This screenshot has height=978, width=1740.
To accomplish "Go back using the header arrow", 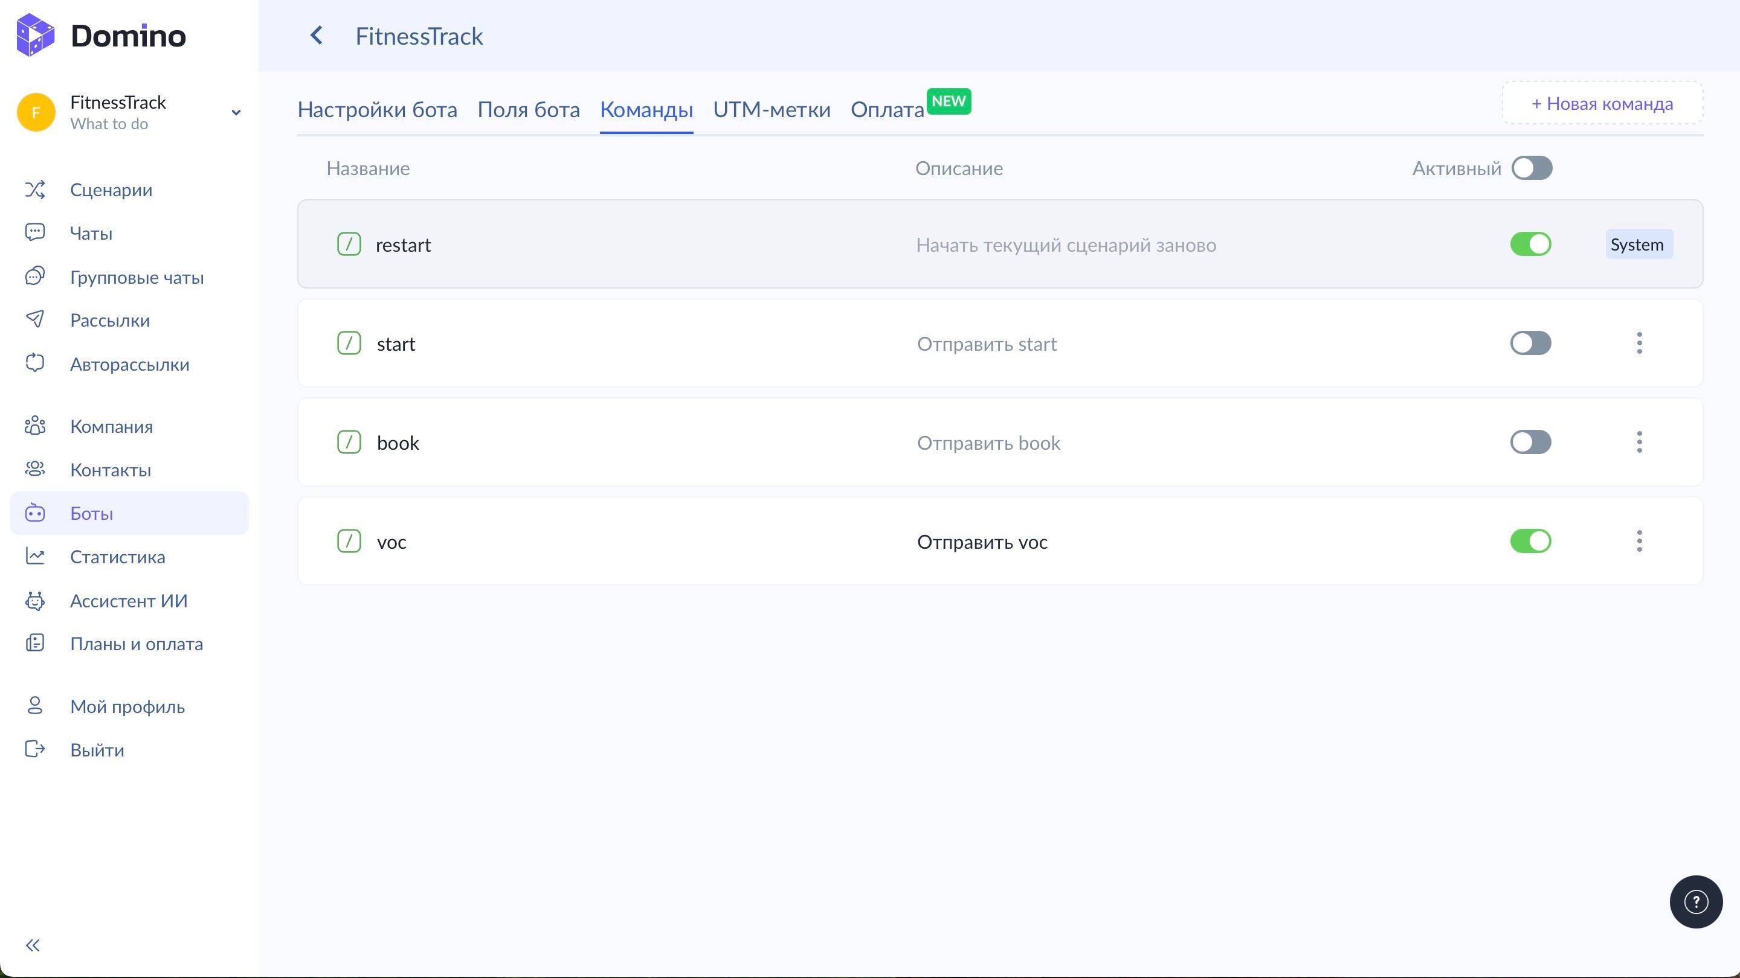I will pos(316,35).
